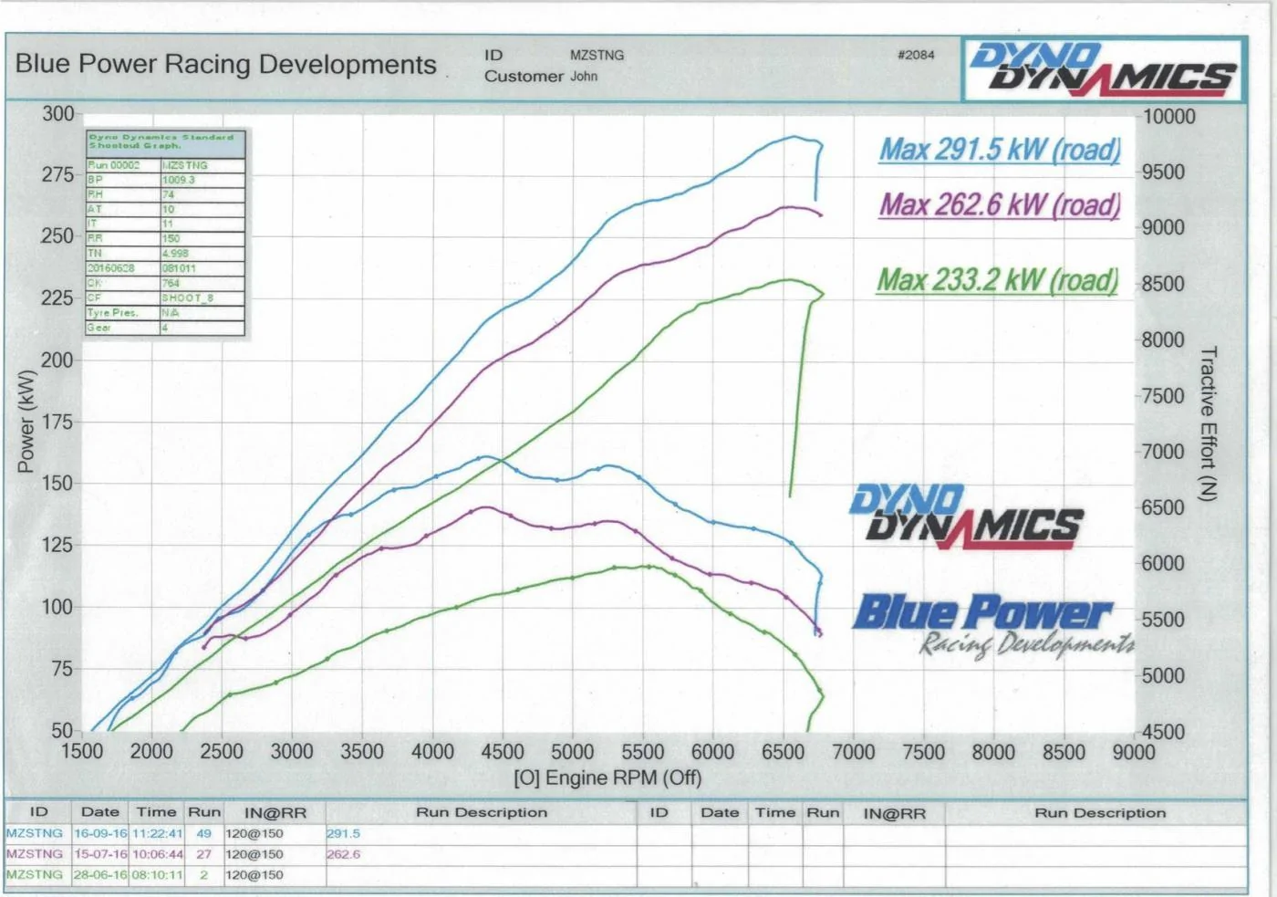Viewport: 1277px width, 897px height.
Task: Click the green "Max 233.2 kW (road)" label
Action: point(998,280)
